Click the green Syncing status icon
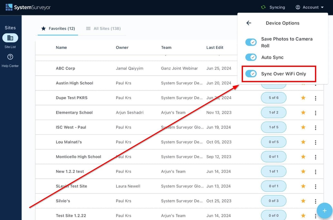 tap(263, 7)
